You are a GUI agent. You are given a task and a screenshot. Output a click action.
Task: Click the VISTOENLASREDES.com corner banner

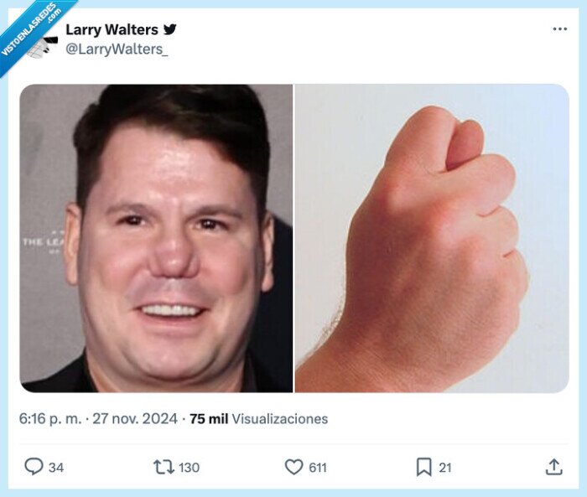32,32
